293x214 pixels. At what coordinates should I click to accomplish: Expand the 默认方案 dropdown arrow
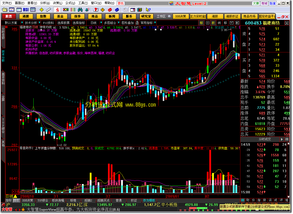pos(22,23)
